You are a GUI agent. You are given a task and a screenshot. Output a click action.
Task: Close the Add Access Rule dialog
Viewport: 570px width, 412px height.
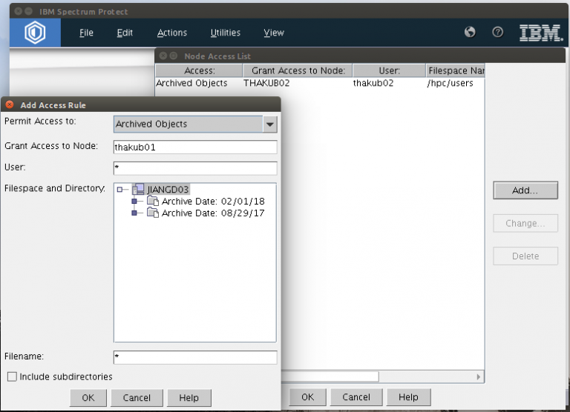tap(10, 104)
